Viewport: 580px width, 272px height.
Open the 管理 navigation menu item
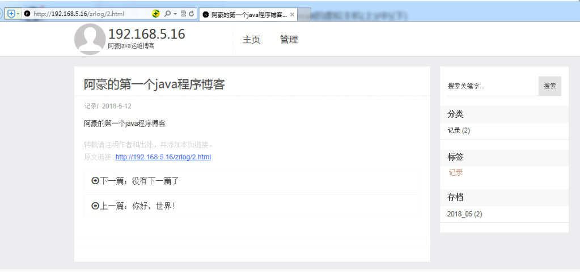pos(289,40)
